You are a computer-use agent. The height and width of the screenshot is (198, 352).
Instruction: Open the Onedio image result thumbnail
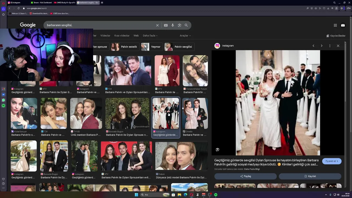point(195,113)
